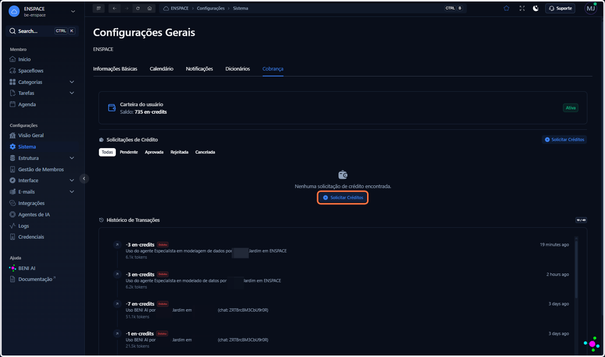Click Solicitar Créditos button at section header
Viewport: 605px width, 357px height.
(564, 139)
